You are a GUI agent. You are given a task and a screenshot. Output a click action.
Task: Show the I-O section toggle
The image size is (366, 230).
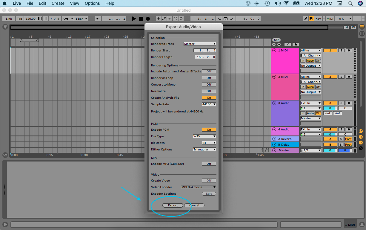point(361,131)
